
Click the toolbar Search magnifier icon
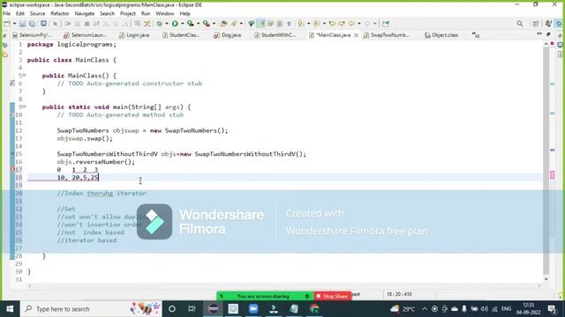520,24
